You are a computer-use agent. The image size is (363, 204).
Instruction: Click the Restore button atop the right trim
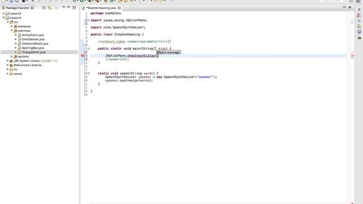click(x=359, y=10)
